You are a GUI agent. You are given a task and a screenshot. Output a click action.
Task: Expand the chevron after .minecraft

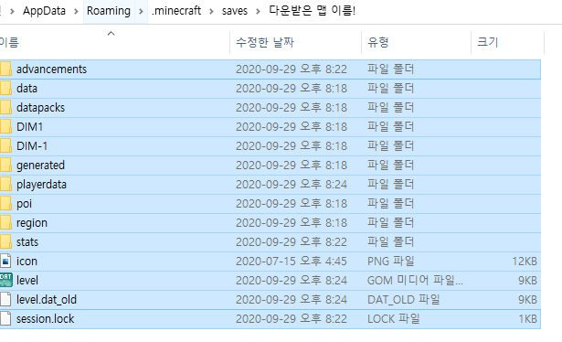(x=211, y=12)
